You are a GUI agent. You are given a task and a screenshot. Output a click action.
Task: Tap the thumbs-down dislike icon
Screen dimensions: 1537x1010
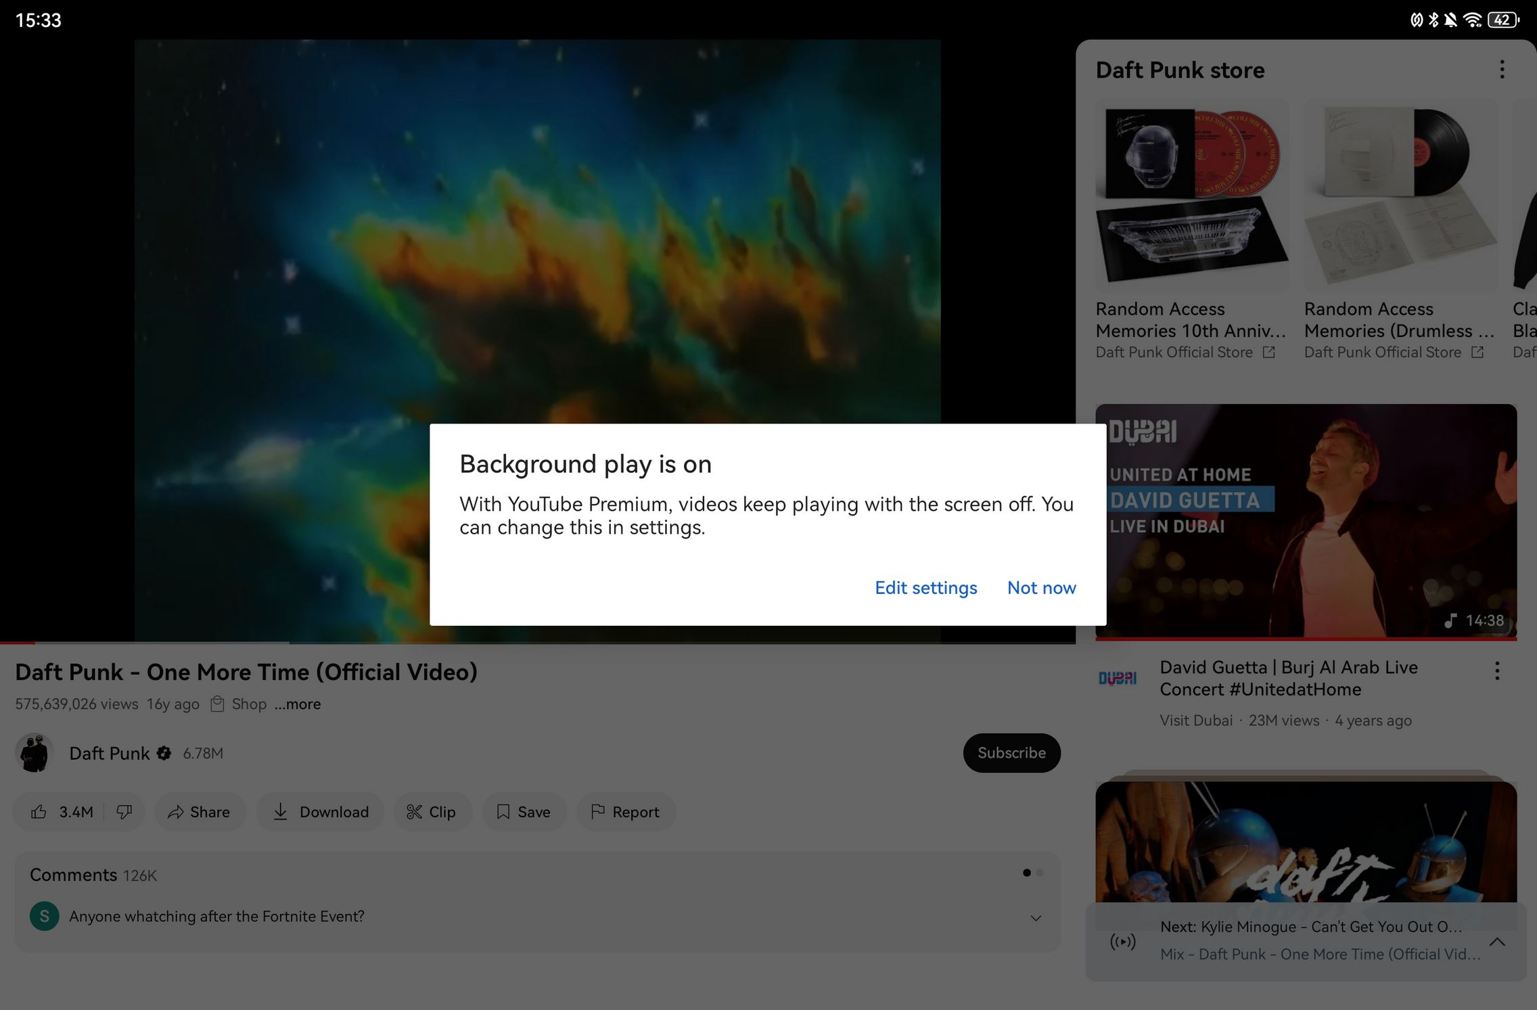coord(124,812)
